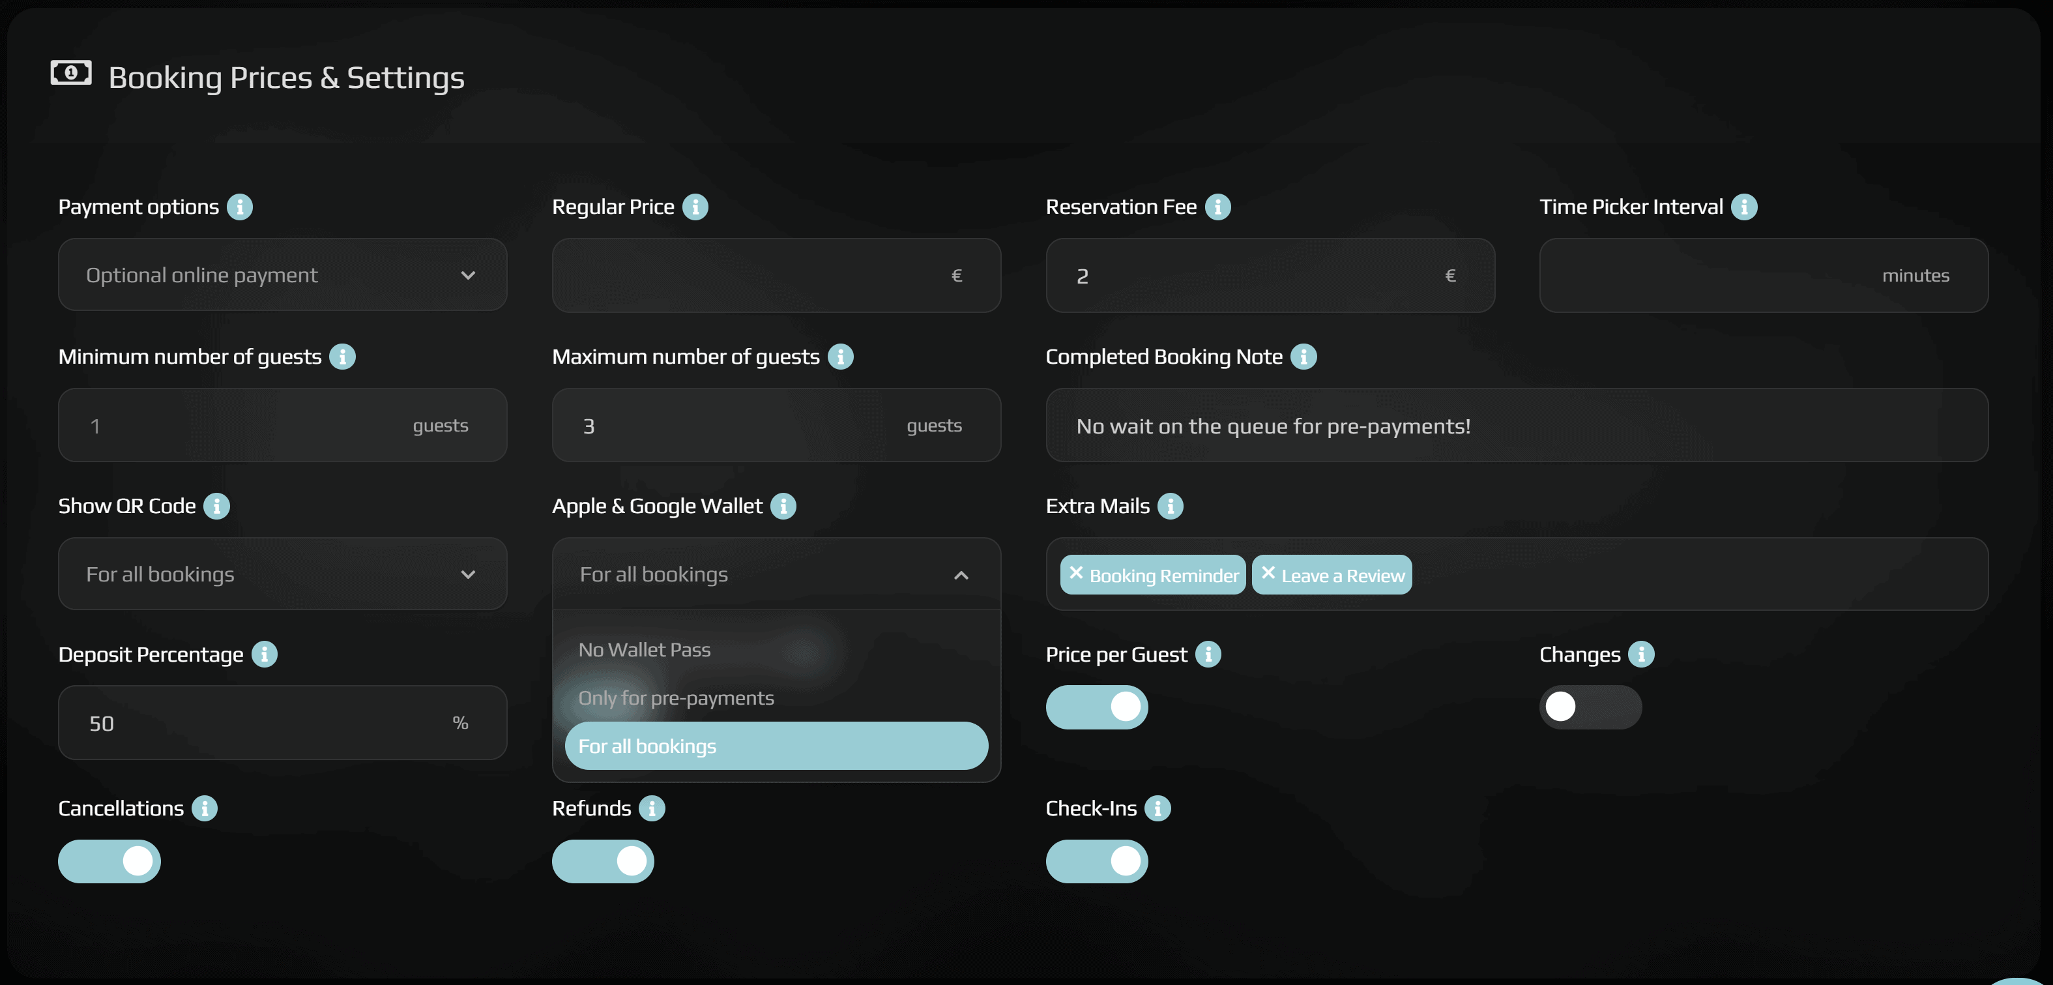Click the Show QR Code info icon
This screenshot has height=985, width=2053.
point(217,506)
